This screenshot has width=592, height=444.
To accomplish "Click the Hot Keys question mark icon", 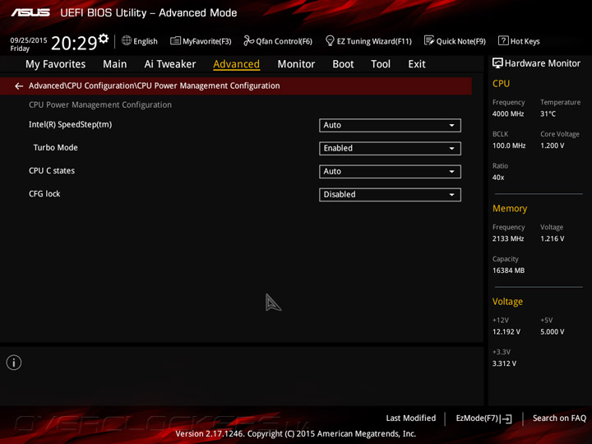I will click(503, 40).
